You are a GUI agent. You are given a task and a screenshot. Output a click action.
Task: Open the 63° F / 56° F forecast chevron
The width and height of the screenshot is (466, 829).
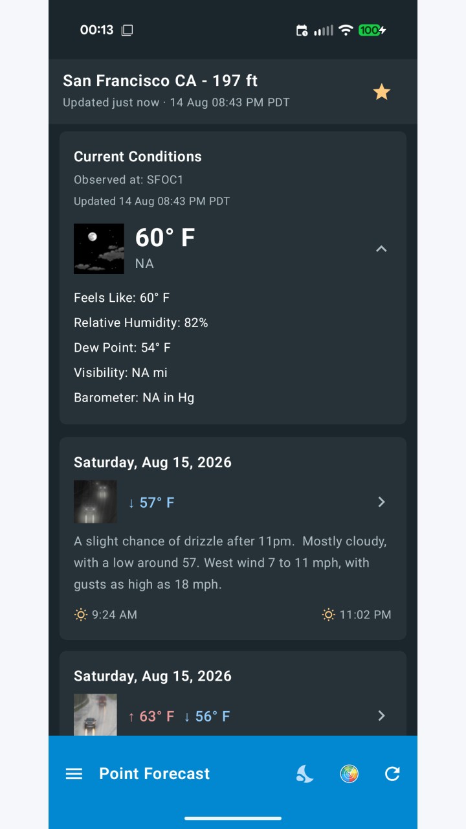coord(381,716)
